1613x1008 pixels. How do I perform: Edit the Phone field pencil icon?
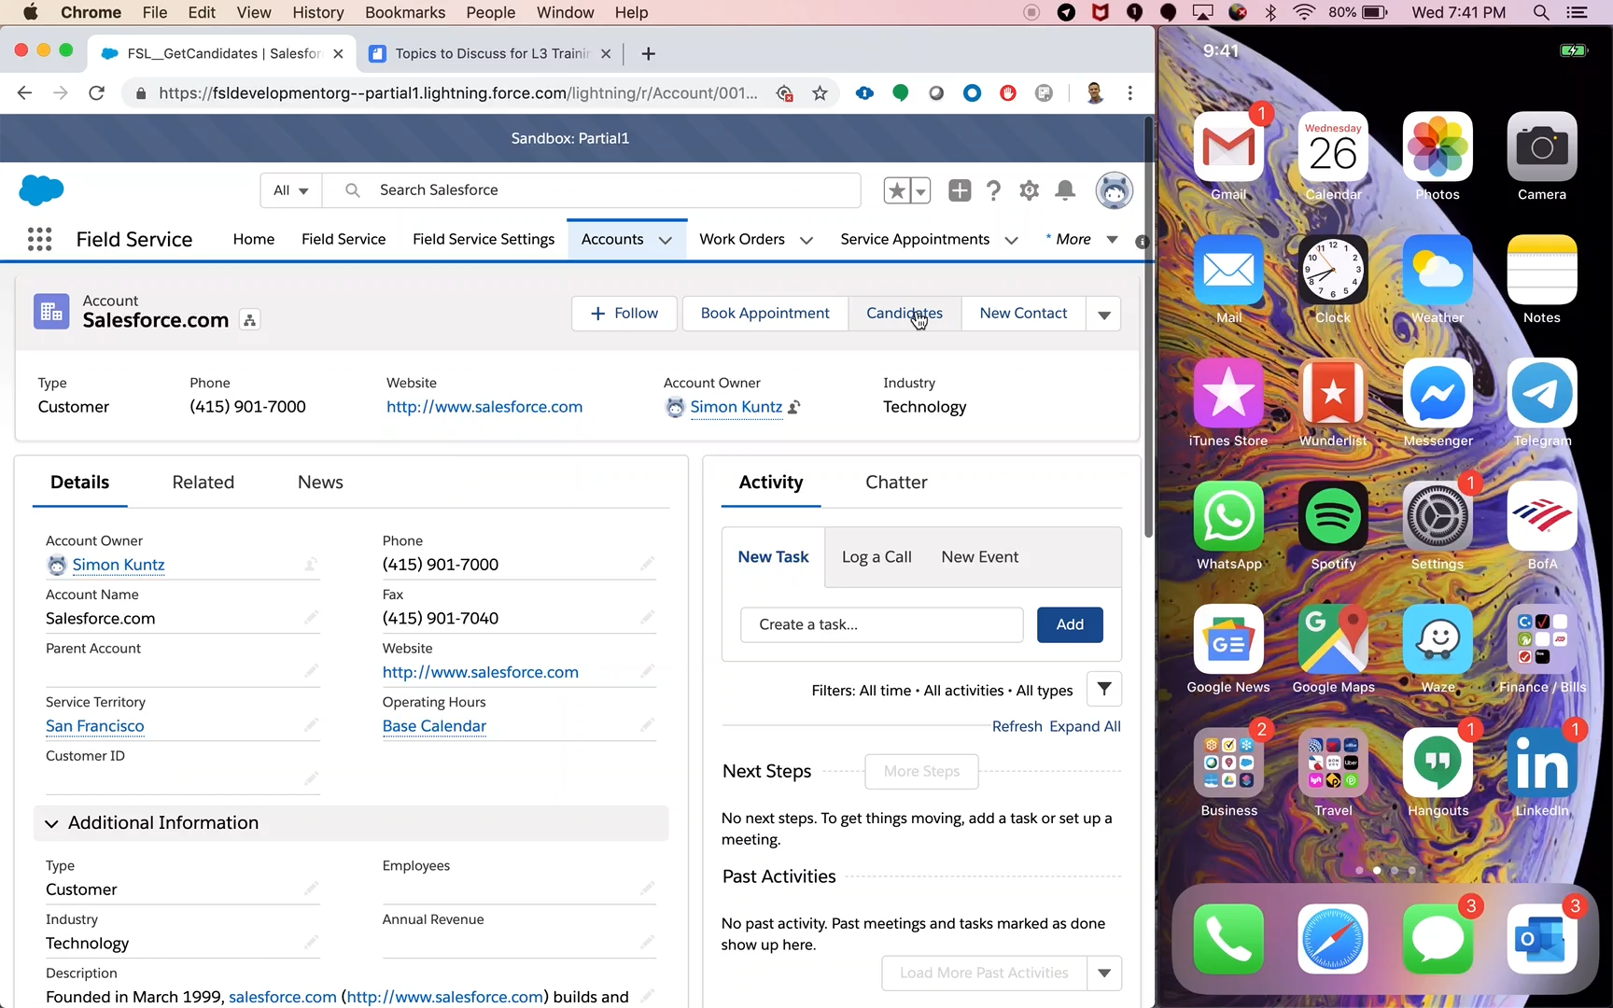pyautogui.click(x=647, y=564)
